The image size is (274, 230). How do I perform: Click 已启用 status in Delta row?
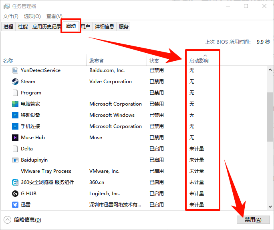coord(157,149)
